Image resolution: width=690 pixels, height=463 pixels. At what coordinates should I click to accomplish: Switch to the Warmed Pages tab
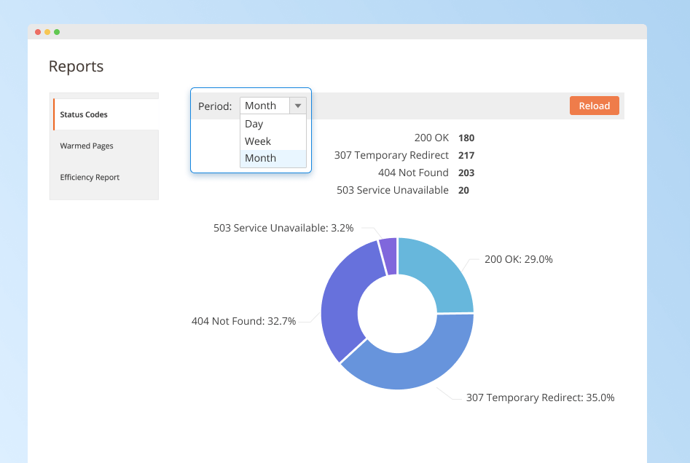click(x=87, y=146)
